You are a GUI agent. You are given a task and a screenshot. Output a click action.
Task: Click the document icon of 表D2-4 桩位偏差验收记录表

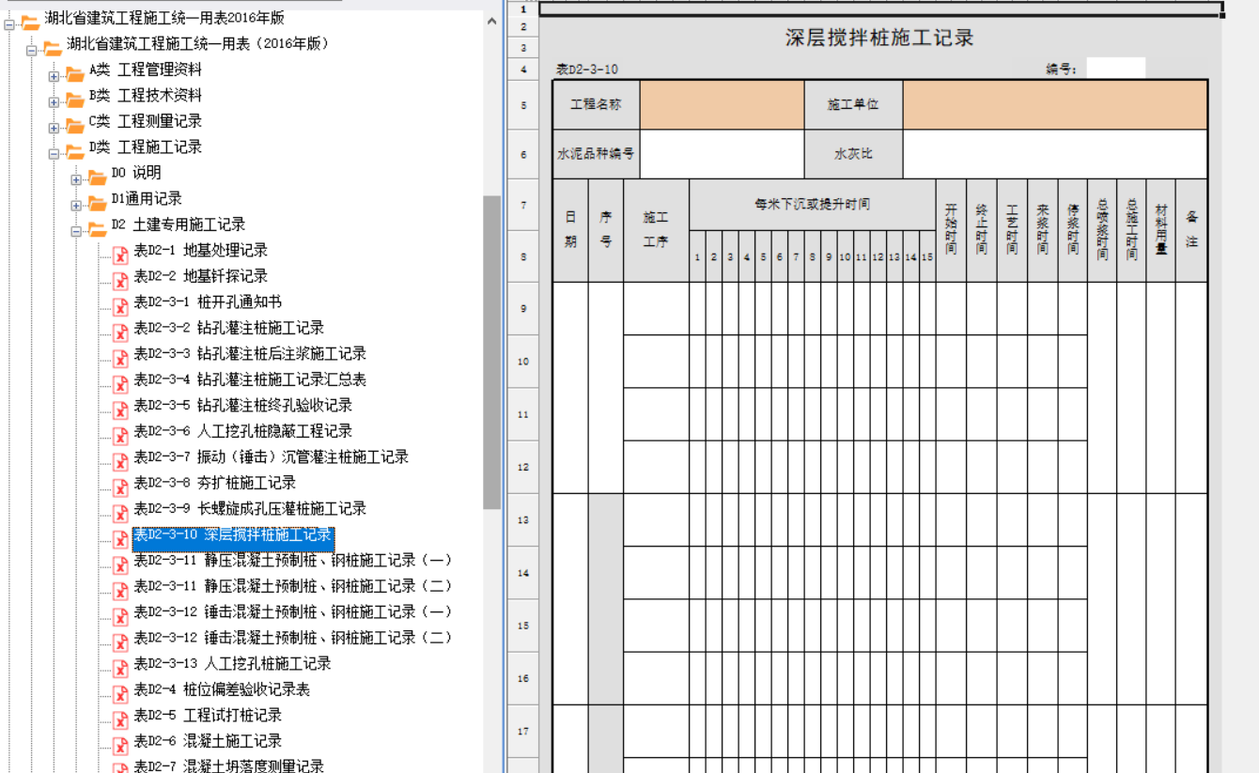click(120, 693)
